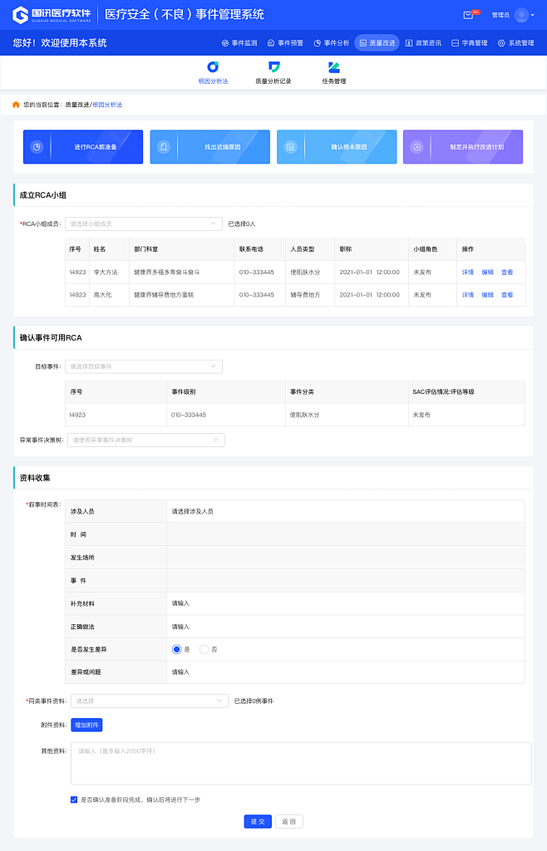The width and height of the screenshot is (547, 851).
Task: Expand the RCA小组成员 dropdown
Action: coord(143,224)
